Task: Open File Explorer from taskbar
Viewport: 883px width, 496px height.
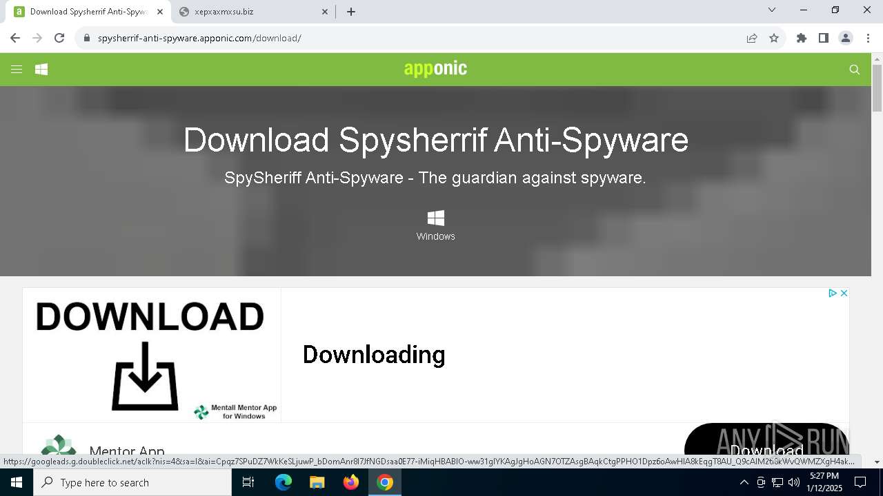Action: (317, 482)
